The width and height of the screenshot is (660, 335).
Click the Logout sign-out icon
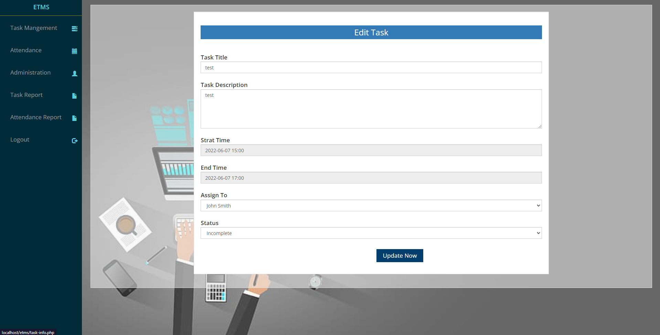[75, 141]
